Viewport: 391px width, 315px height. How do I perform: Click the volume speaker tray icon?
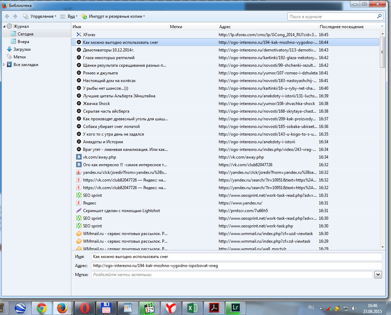tap(354, 308)
